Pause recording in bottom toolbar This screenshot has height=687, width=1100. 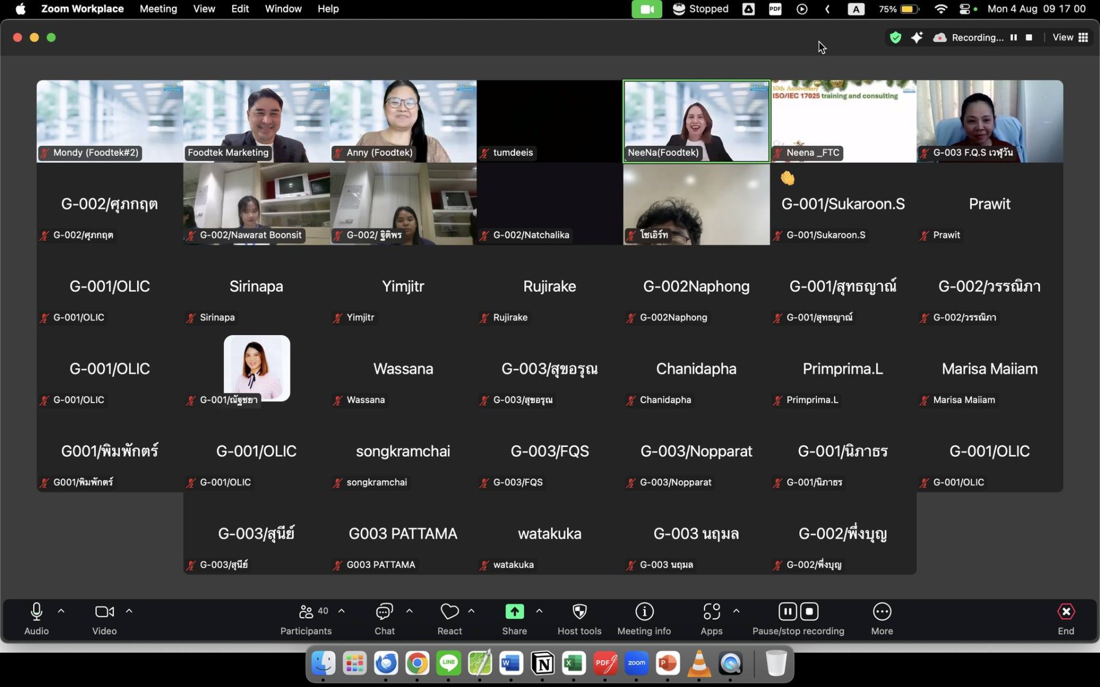click(788, 611)
